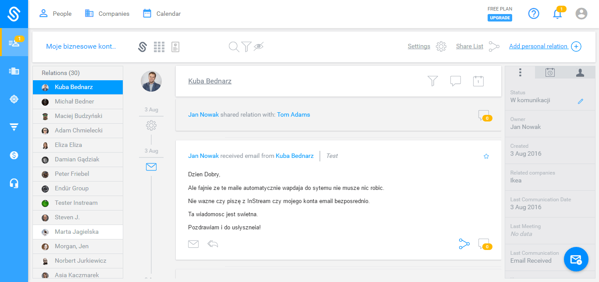Click the Settings gear icon

441,46
